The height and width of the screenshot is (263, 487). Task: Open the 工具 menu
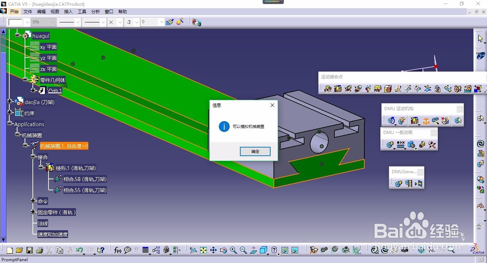click(x=82, y=12)
